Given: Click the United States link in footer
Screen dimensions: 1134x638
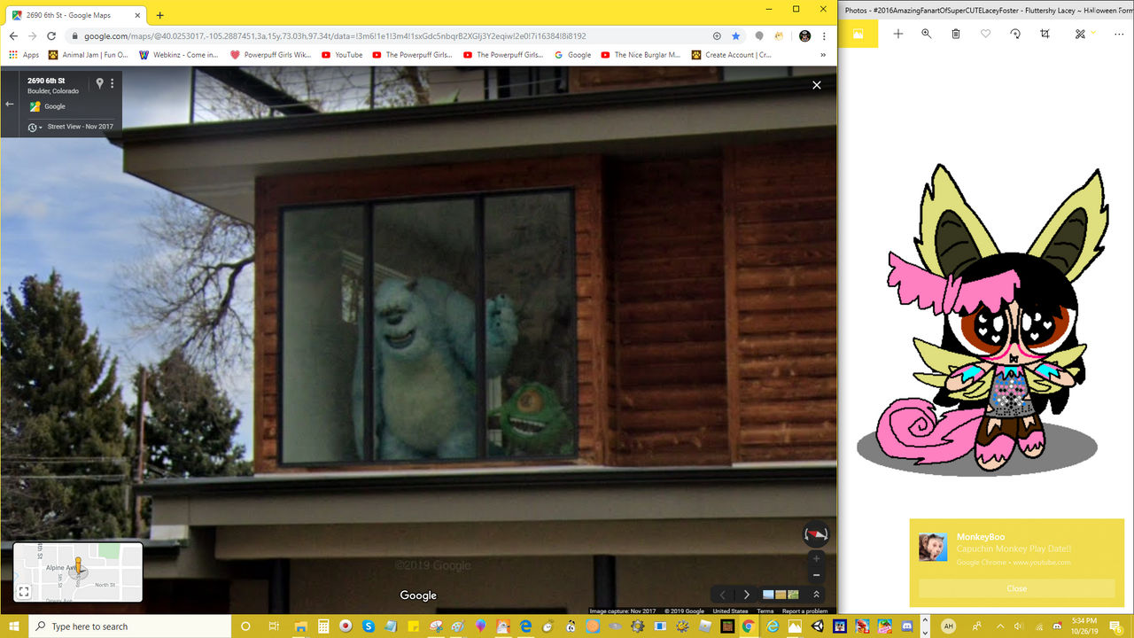Looking at the screenshot, I should (x=730, y=611).
